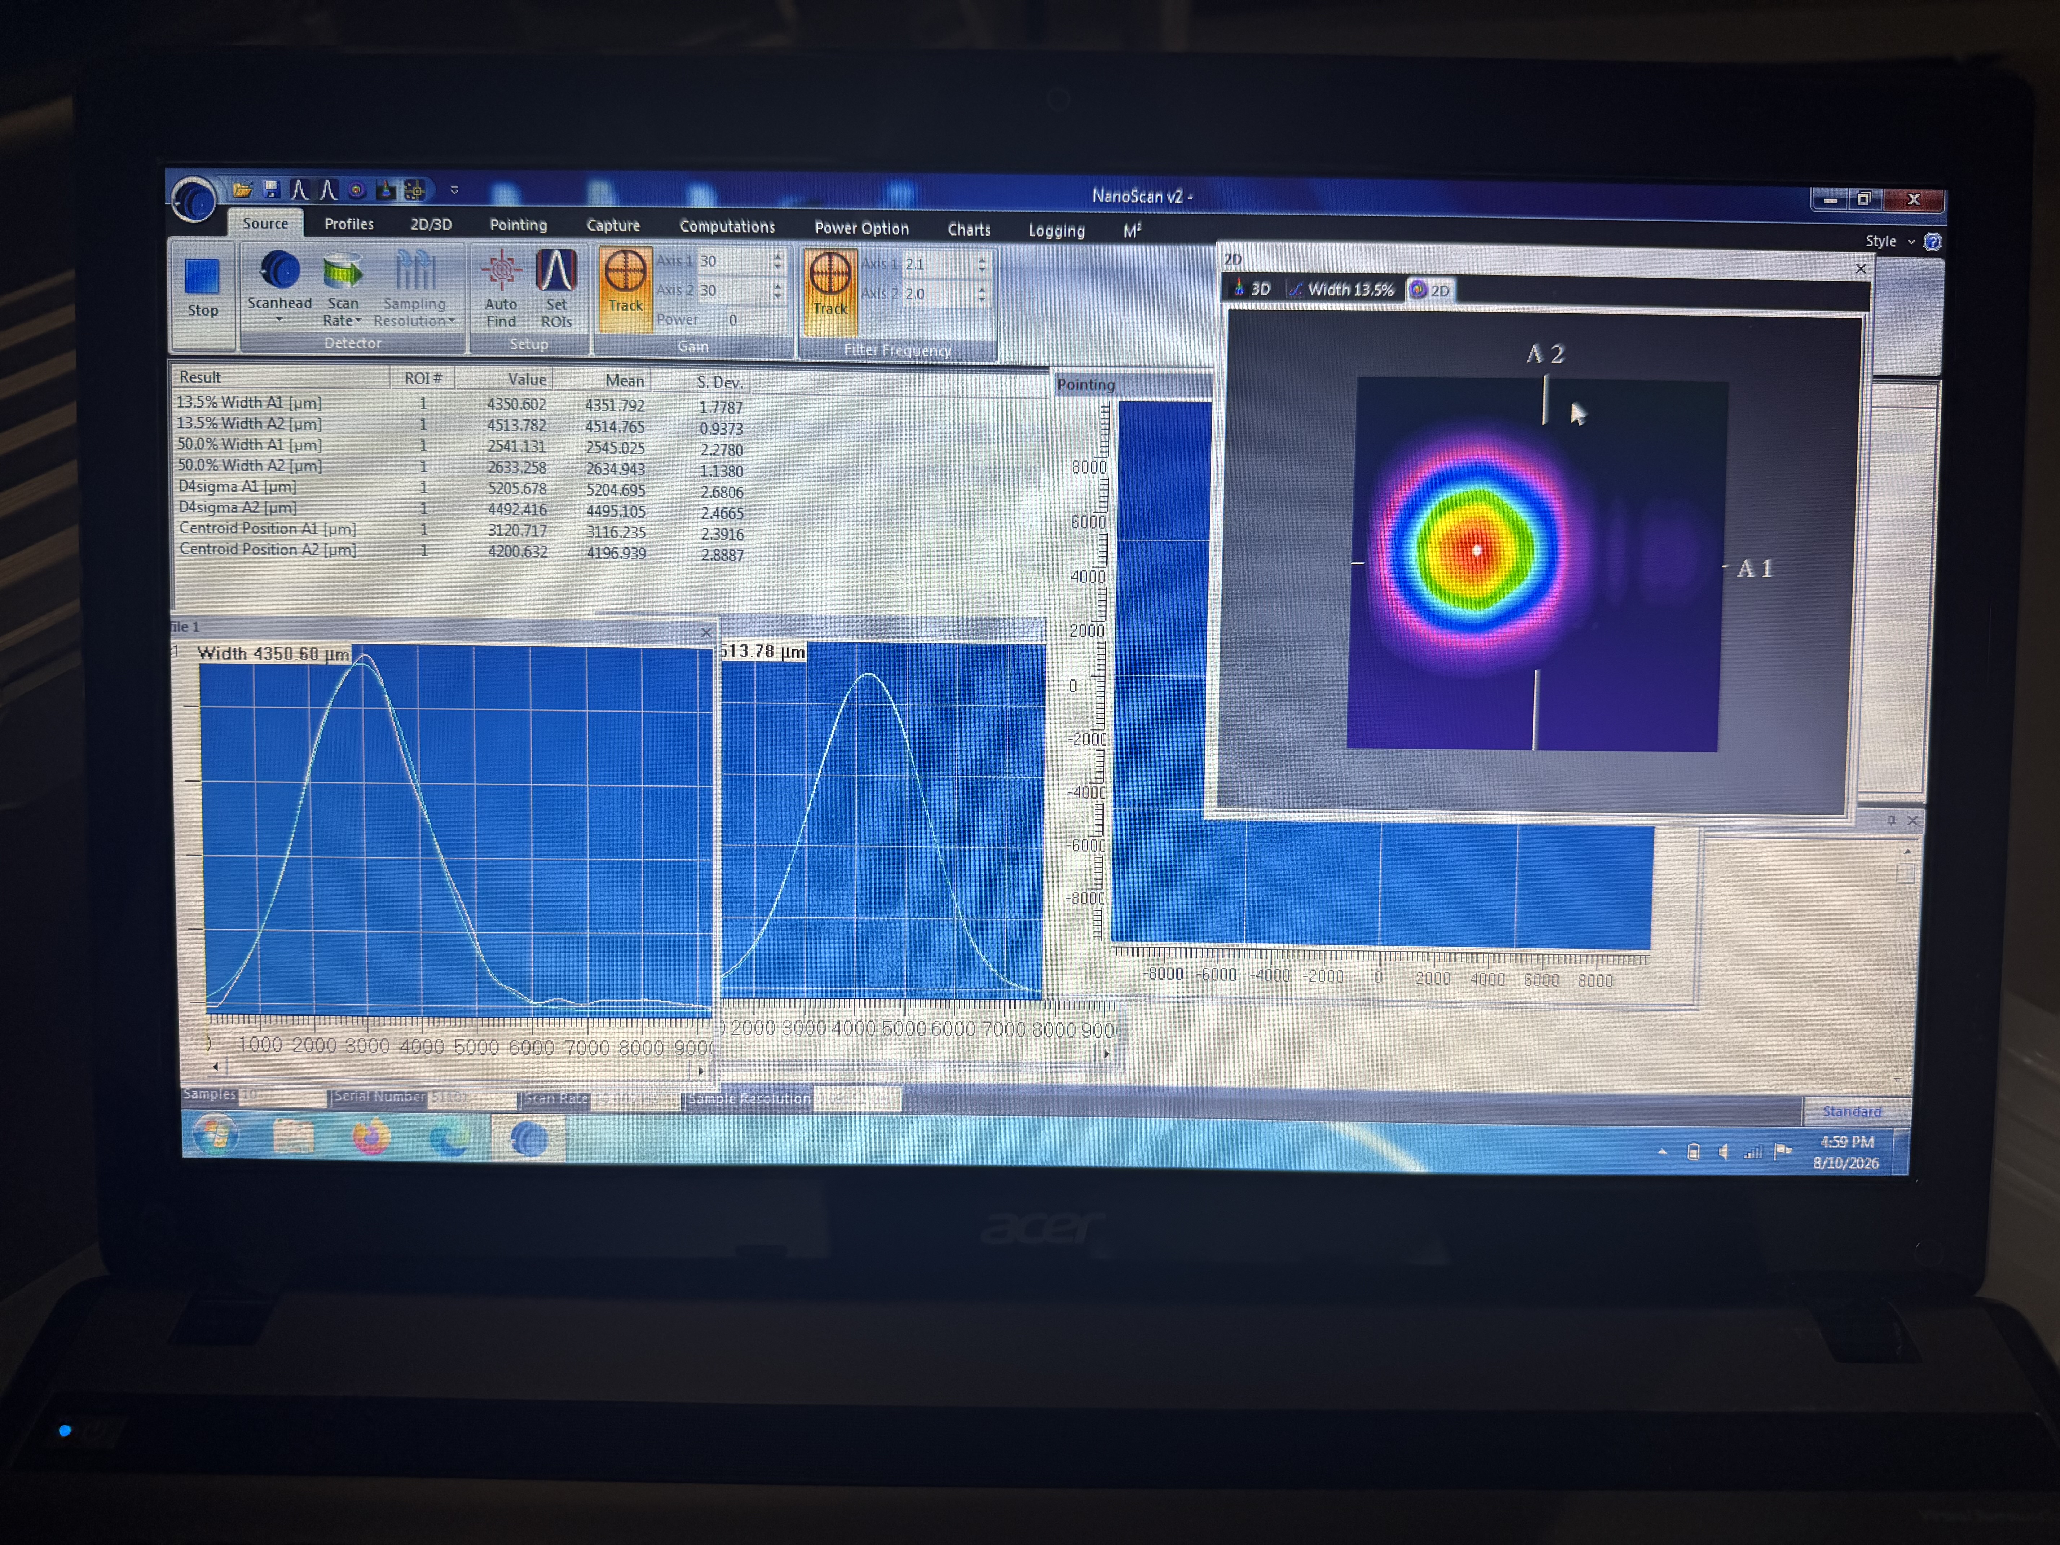The height and width of the screenshot is (1545, 2060).
Task: Run Auto Find in Setup group
Action: [501, 290]
